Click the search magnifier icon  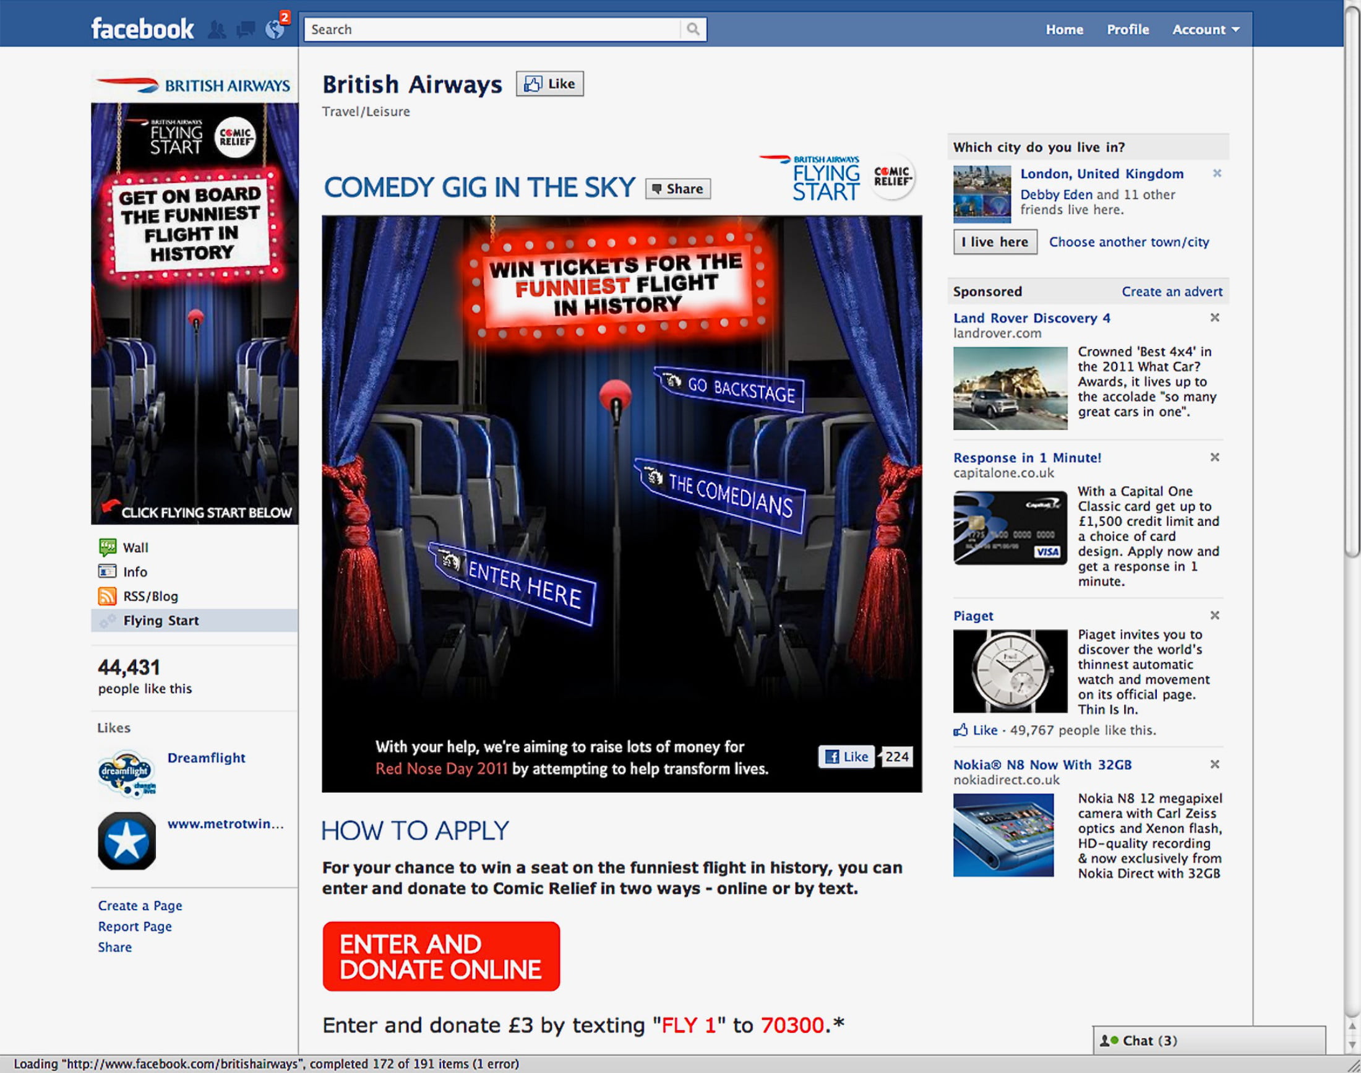pyautogui.click(x=693, y=30)
